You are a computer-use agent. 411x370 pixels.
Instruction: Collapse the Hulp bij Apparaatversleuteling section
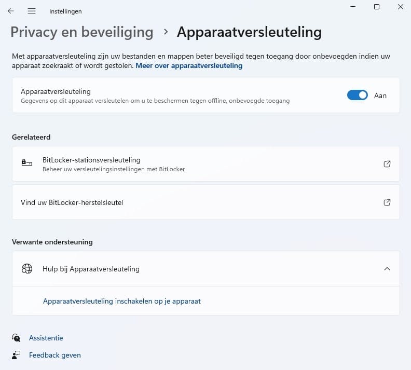tap(387, 269)
